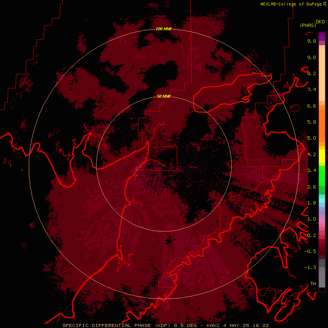Click the [PHAS] legend unit label
328x328 pixels.
pyautogui.click(x=308, y=25)
